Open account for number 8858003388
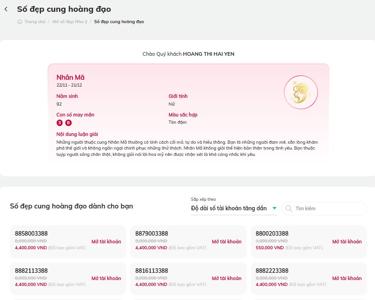This screenshot has height=300, width=375. pos(106,242)
